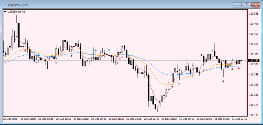The image size is (263, 125).
Task: Click the 28 Dec 22:40 time label
Action: (151, 119)
